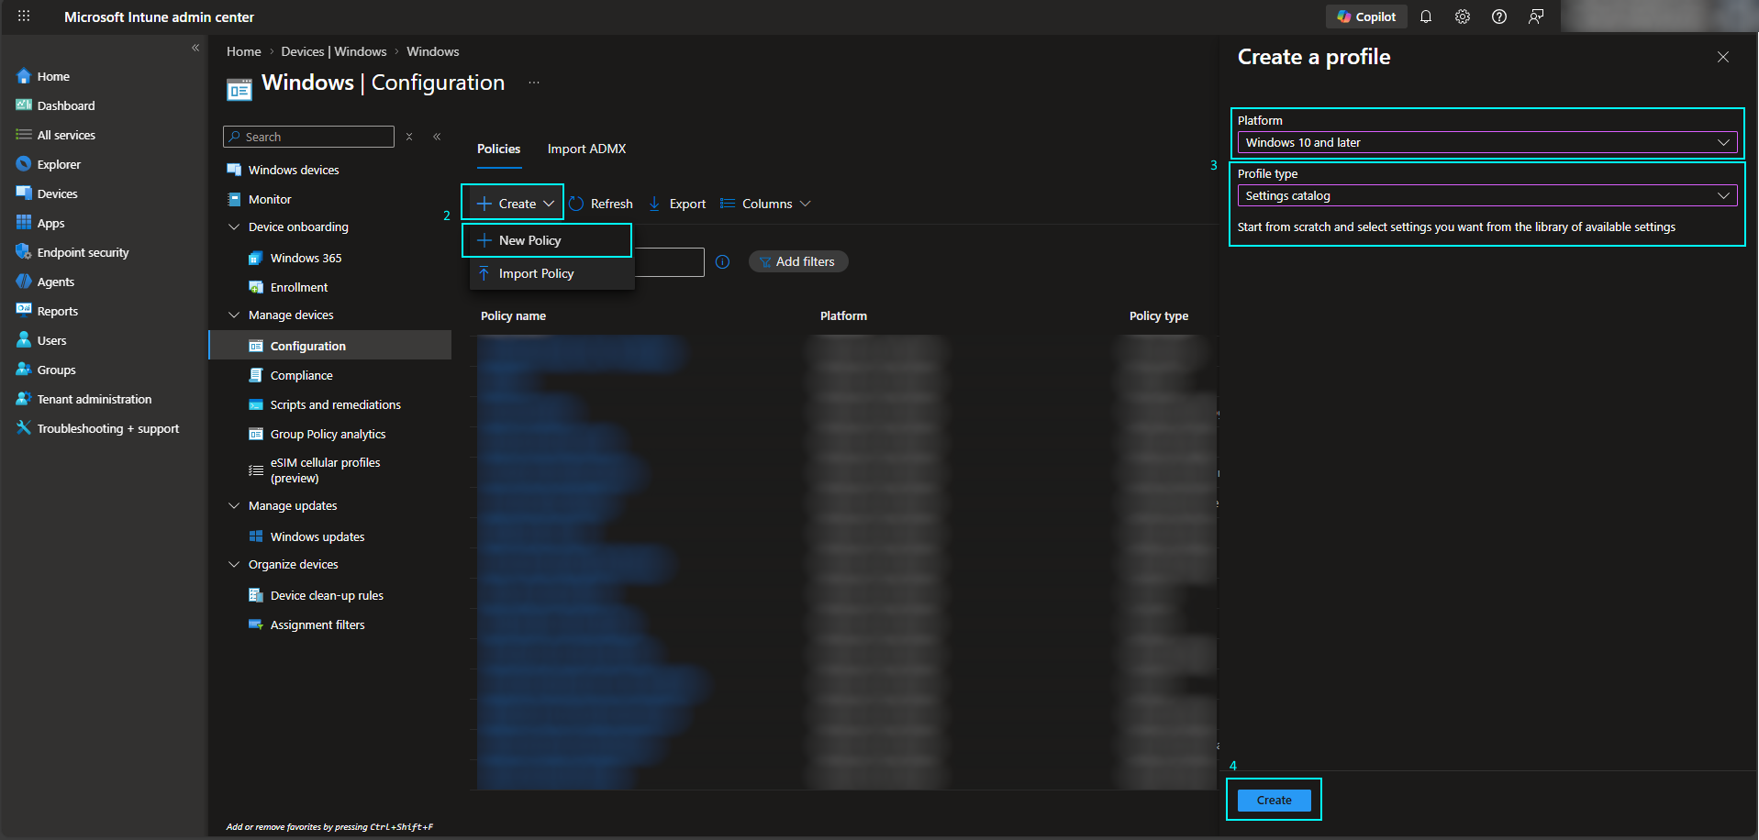Click the Home breadcrumb link

244,51
